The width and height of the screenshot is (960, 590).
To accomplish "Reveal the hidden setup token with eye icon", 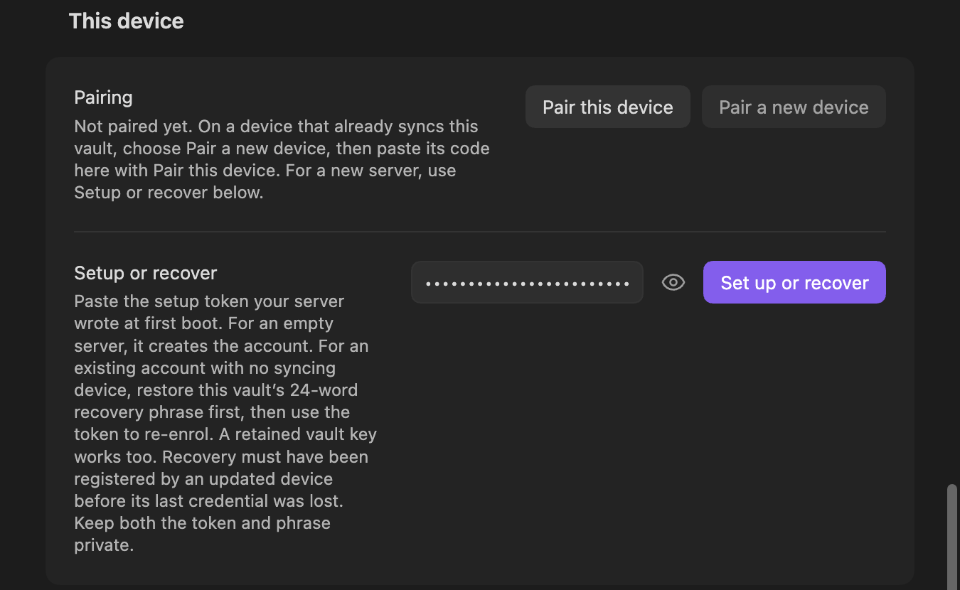I will tap(673, 282).
